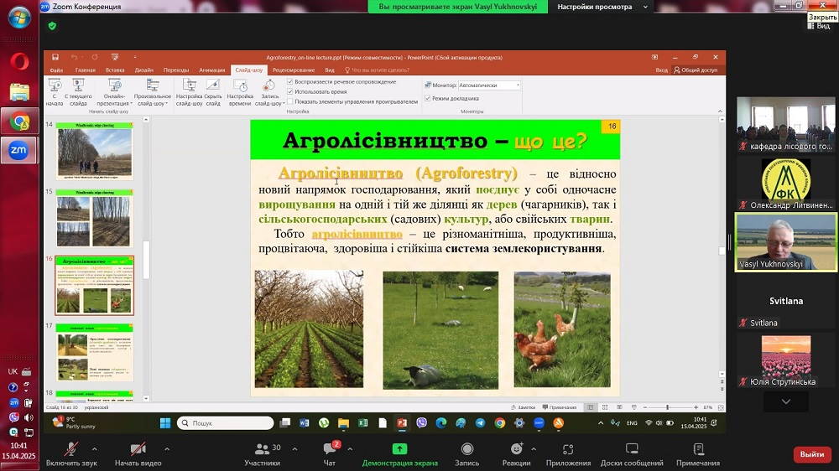Click Вход sign-in link
This screenshot has width=839, height=471.
click(661, 70)
